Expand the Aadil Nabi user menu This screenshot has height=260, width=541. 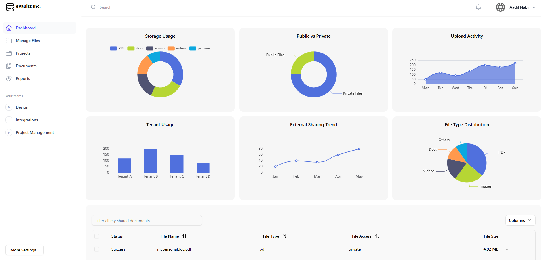point(534,7)
